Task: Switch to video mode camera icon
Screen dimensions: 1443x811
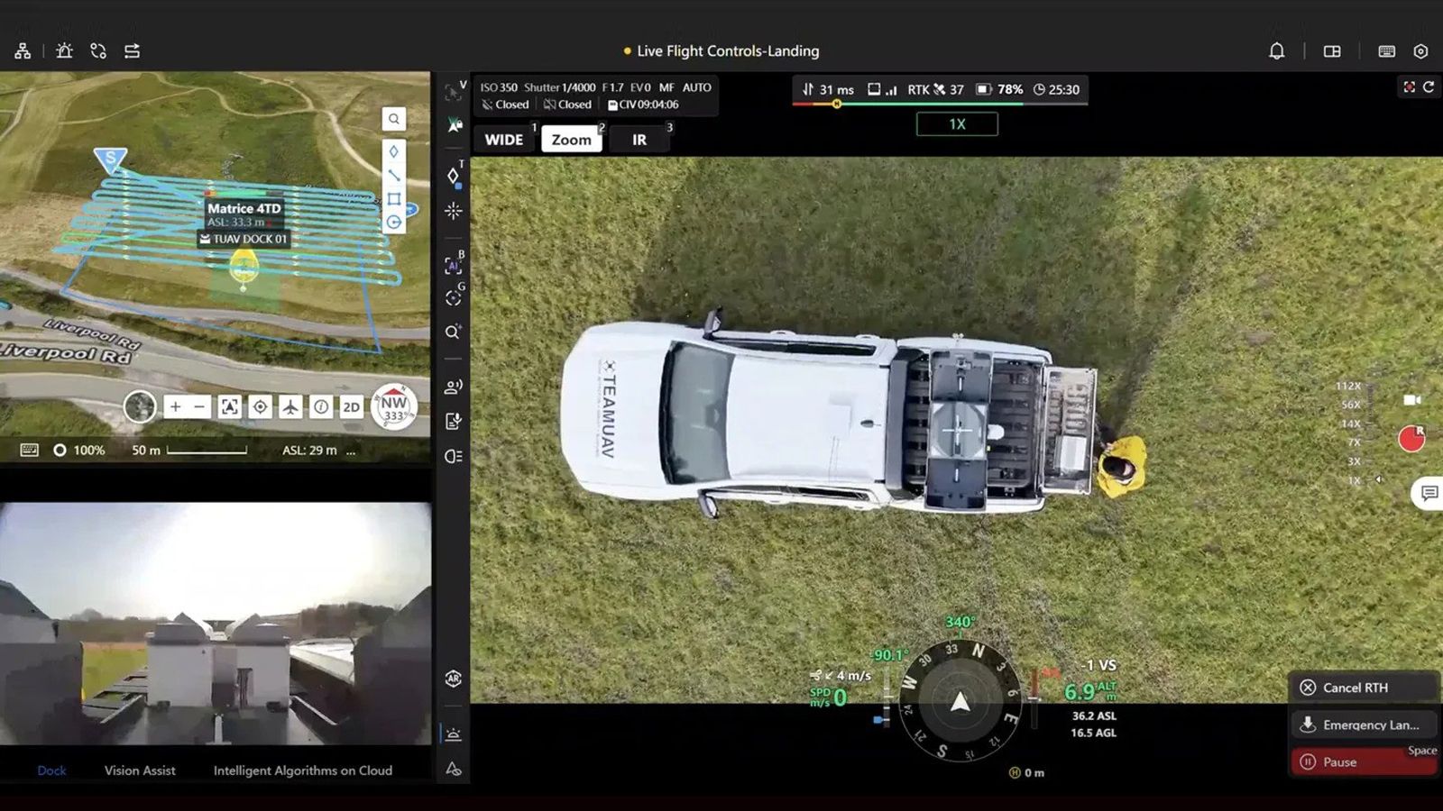Action: pyautogui.click(x=1412, y=399)
